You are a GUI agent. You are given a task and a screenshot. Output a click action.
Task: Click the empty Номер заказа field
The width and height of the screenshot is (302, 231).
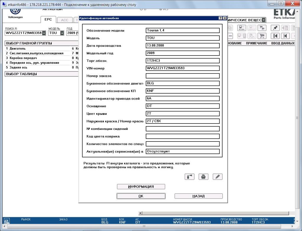click(x=183, y=76)
